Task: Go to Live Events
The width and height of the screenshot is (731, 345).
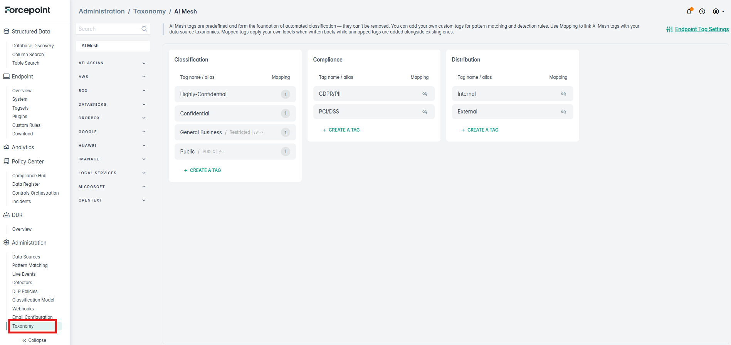Action: coord(24,274)
